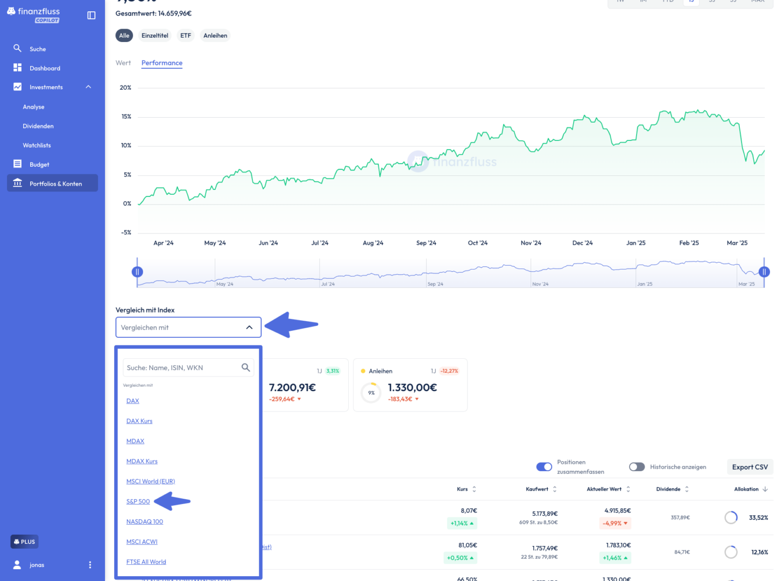Open Watchlists in the sidebar
Screen dimensions: 784x581
pos(37,145)
